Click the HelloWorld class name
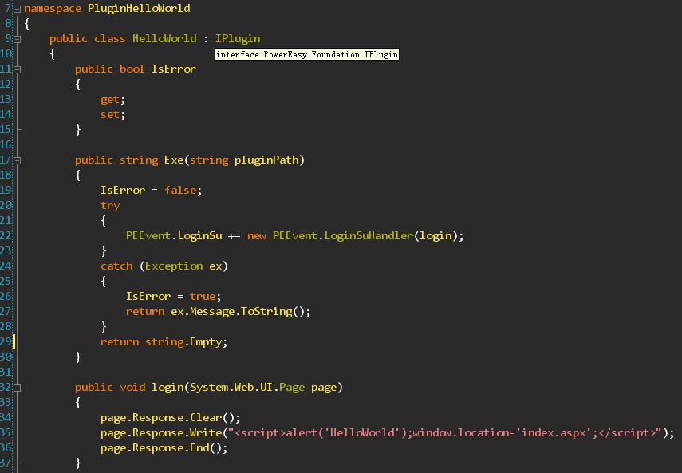 (x=165, y=38)
